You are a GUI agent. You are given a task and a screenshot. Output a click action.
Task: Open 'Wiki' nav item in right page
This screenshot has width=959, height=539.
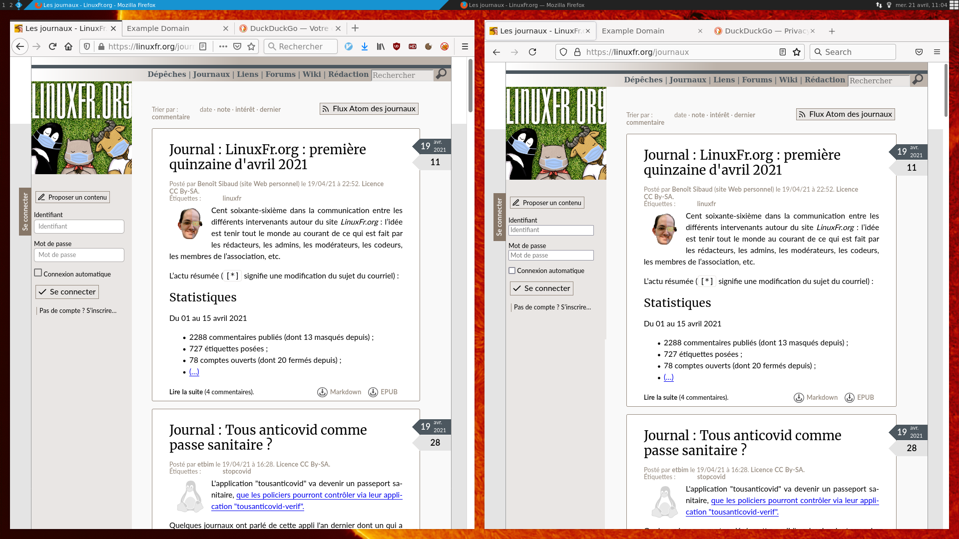[788, 80]
